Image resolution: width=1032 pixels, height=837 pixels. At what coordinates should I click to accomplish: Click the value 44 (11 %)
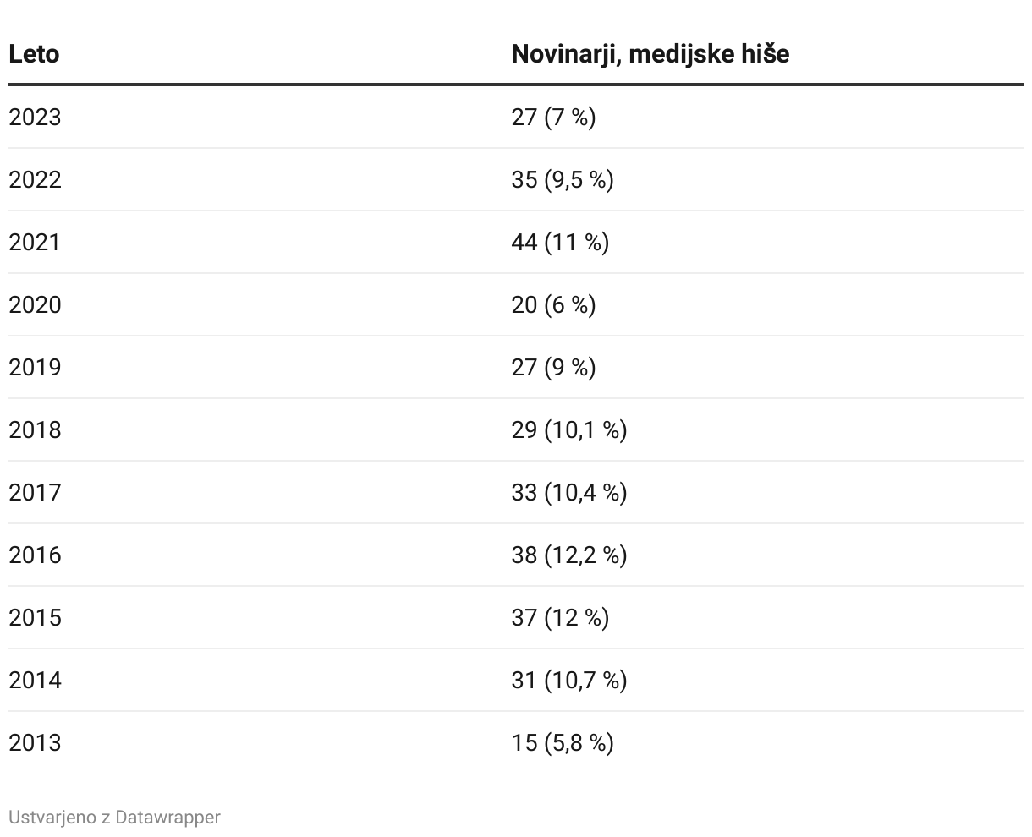pyautogui.click(x=561, y=242)
